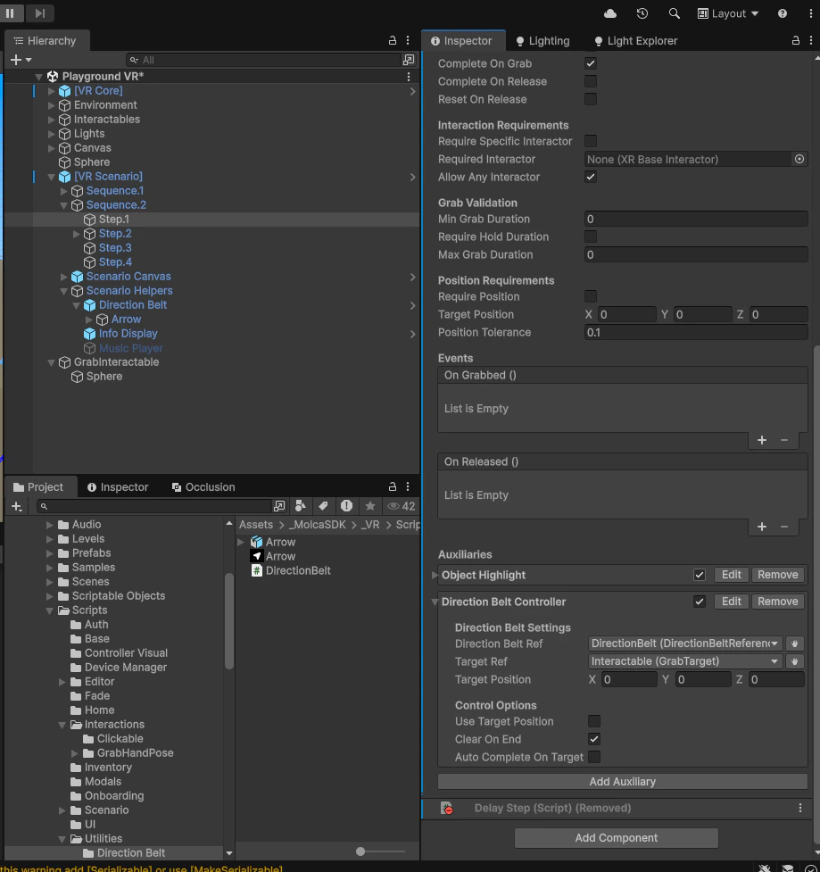820x872 pixels.
Task: Expand the Object Highlight foldout
Action: [x=435, y=575]
